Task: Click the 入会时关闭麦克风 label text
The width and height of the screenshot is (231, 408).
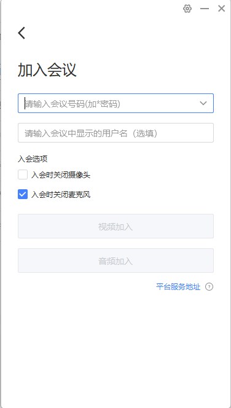Action: pos(61,194)
